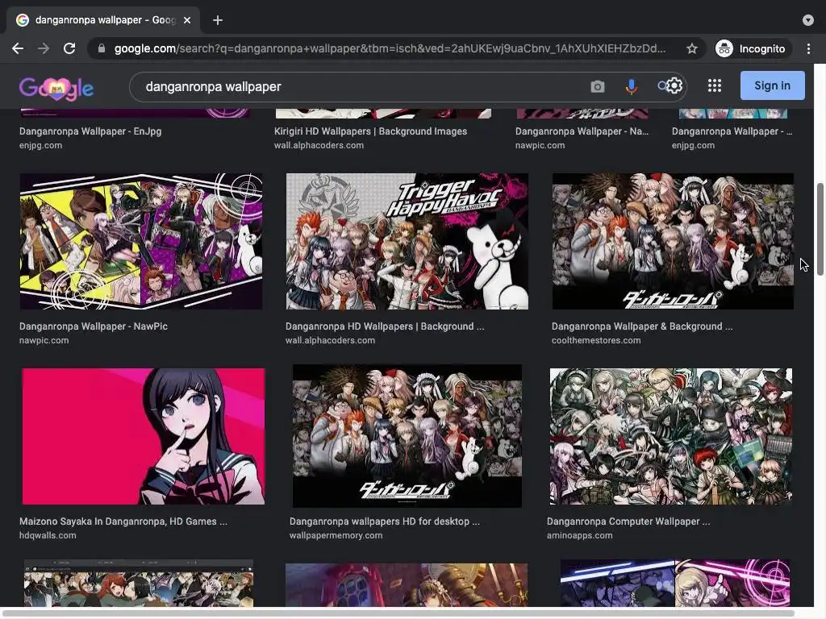This screenshot has width=826, height=619.
Task: Click the Google logo doodle
Action: click(56, 87)
